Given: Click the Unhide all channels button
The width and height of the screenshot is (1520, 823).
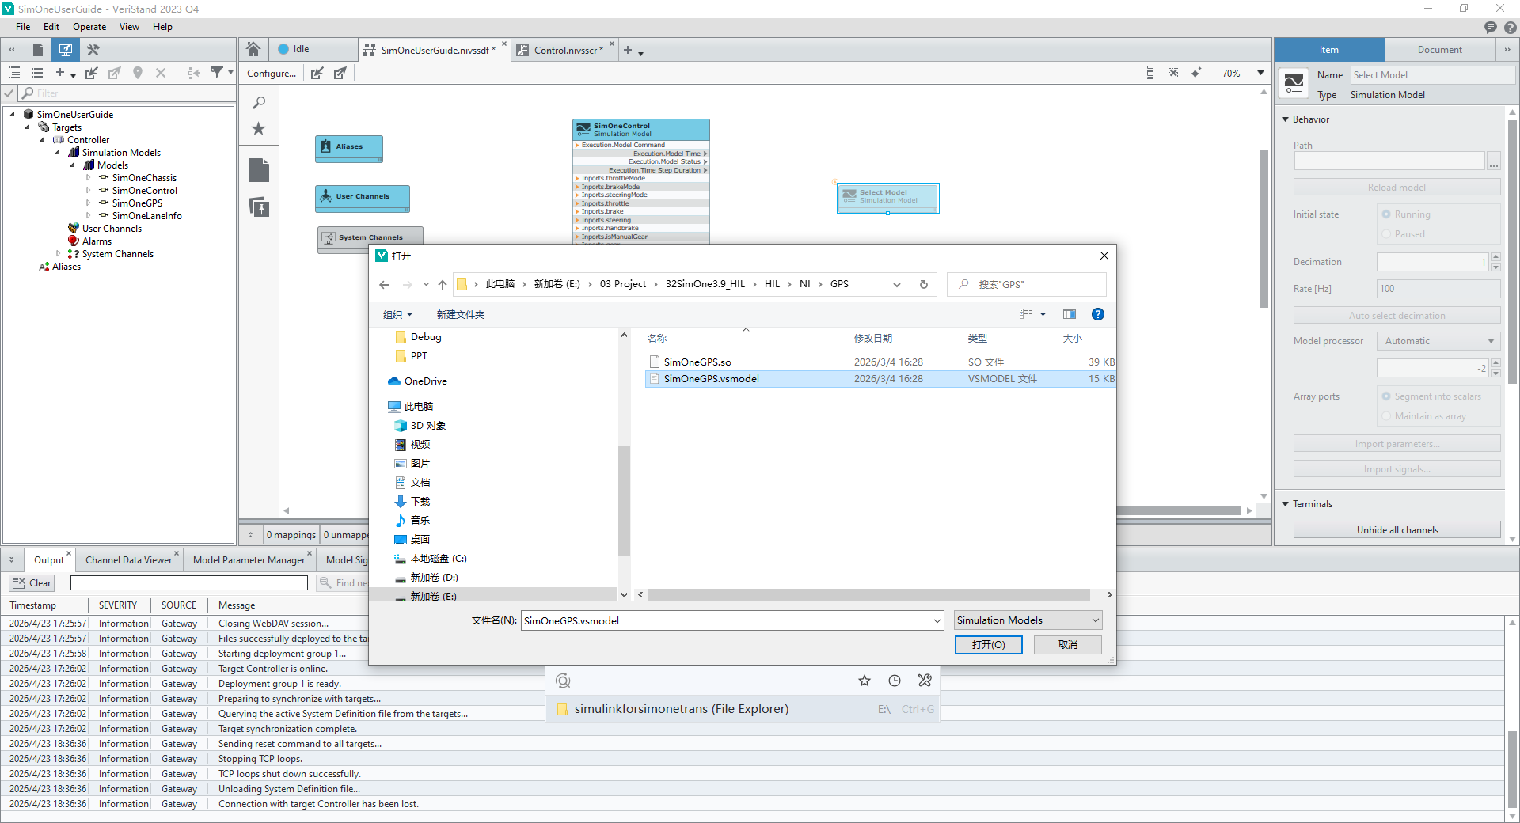Looking at the screenshot, I should [1397, 530].
